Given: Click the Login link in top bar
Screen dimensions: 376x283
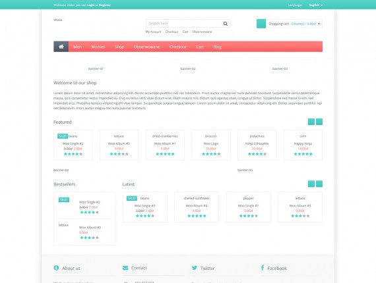Looking at the screenshot, I should [90, 5].
